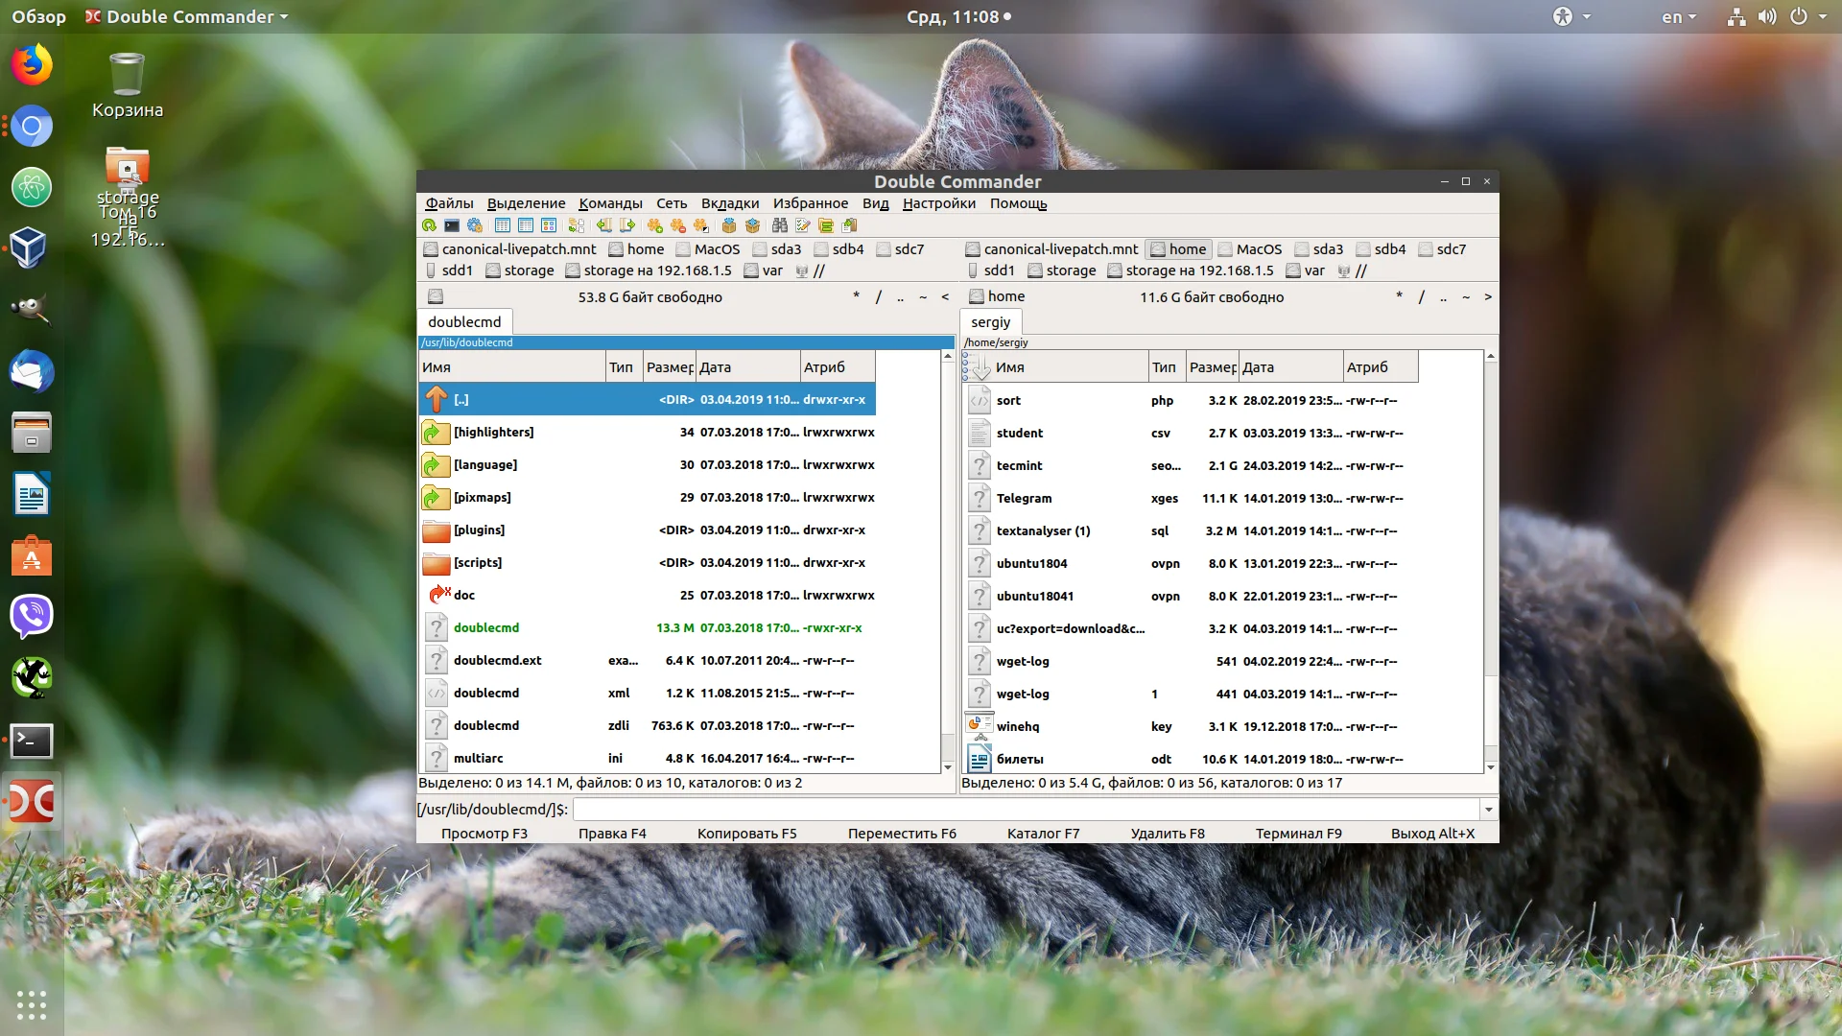Click the command line input field
The height and width of the screenshot is (1036, 1842).
1025,810
